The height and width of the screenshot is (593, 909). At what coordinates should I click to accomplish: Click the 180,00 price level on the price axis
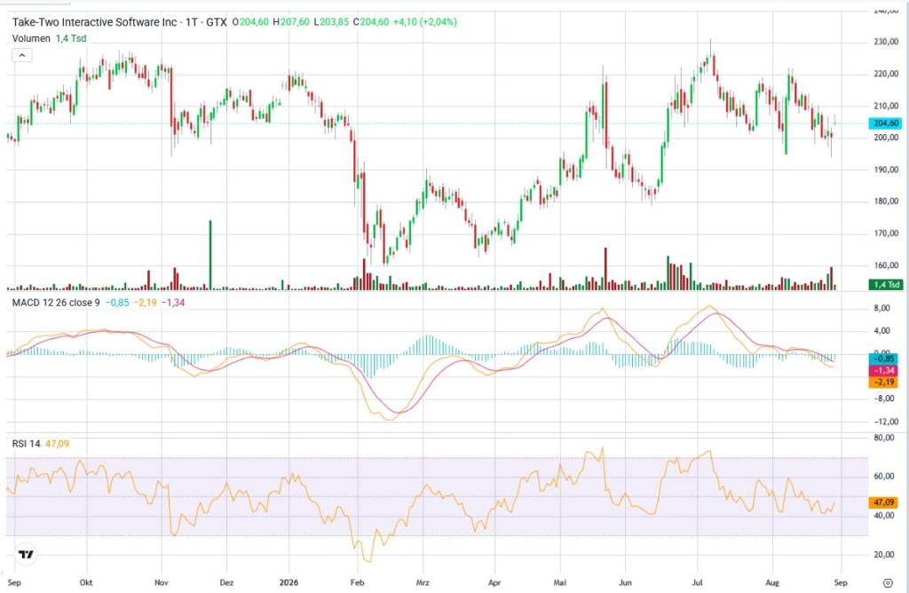886,202
